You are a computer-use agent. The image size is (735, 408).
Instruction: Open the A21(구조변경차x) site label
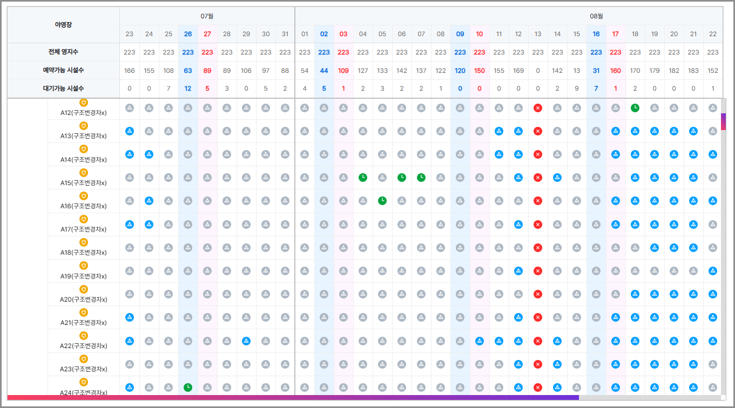click(x=84, y=323)
